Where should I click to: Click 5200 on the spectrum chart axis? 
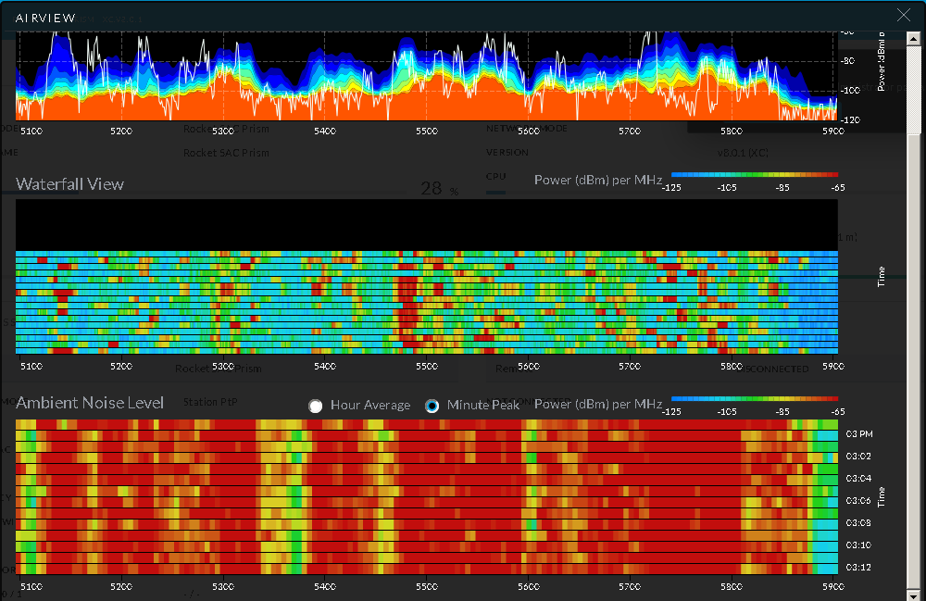(121, 131)
